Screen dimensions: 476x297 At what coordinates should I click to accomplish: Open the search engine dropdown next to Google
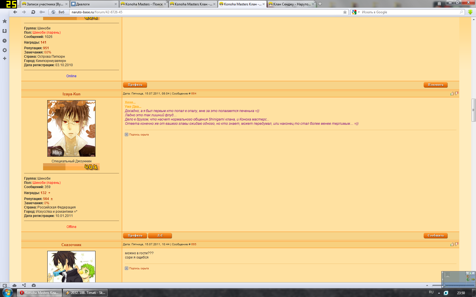pos(359,12)
